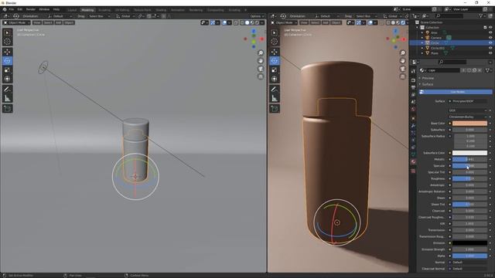The image size is (495, 278).
Task: Toggle camera view icon in left viewport
Action: pyautogui.click(x=261, y=69)
